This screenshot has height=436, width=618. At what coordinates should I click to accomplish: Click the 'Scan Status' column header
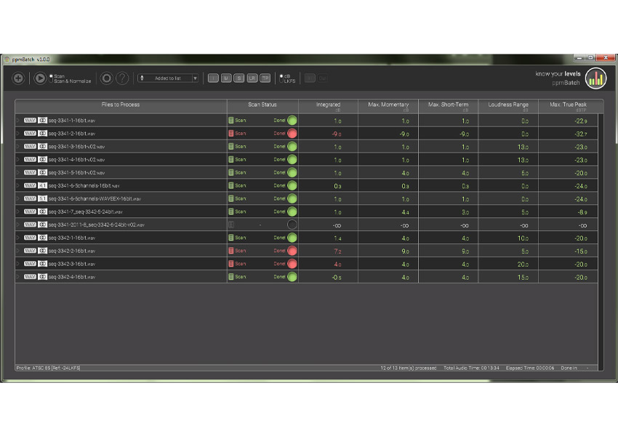[262, 105]
